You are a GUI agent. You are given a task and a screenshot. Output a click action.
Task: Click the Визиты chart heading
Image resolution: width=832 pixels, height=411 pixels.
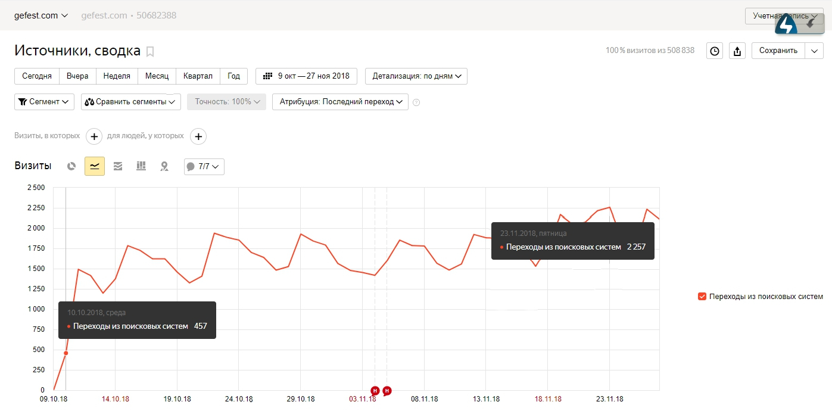point(33,166)
